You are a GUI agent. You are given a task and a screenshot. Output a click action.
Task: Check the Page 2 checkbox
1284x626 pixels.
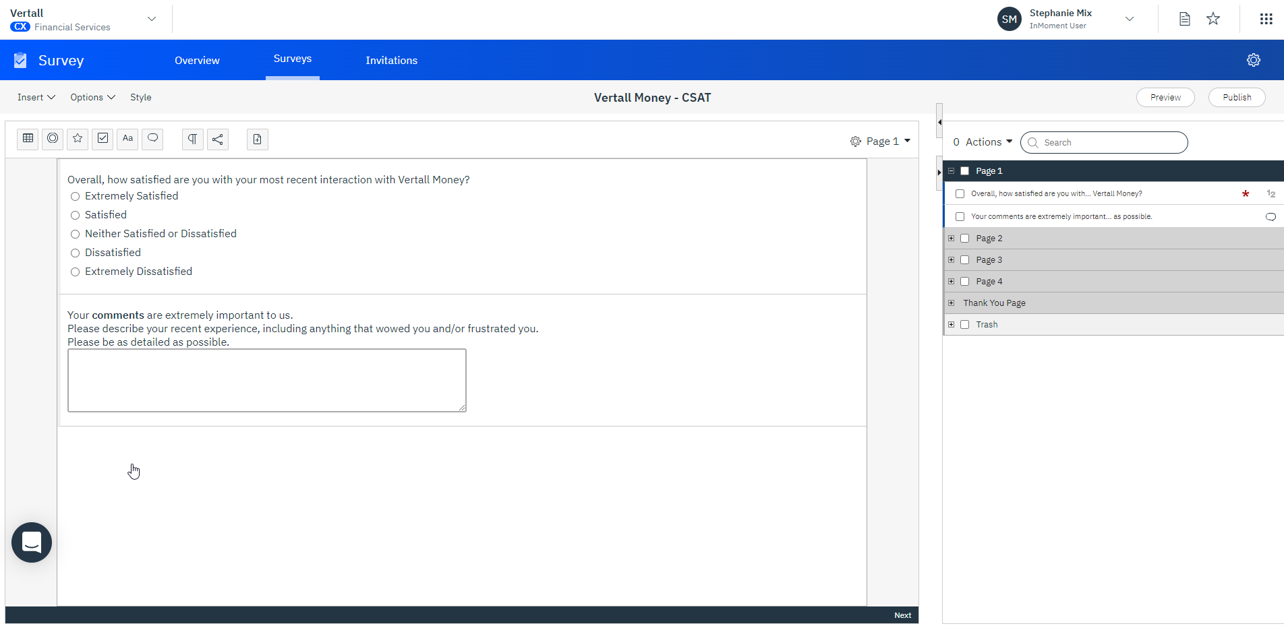(965, 239)
